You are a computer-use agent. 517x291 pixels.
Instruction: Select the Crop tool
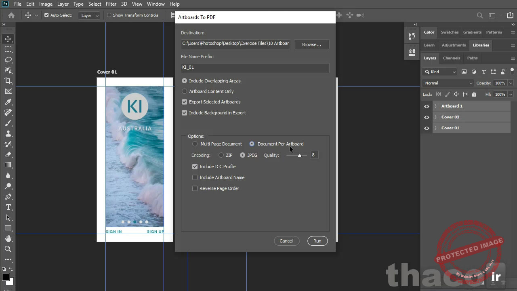pyautogui.click(x=8, y=81)
